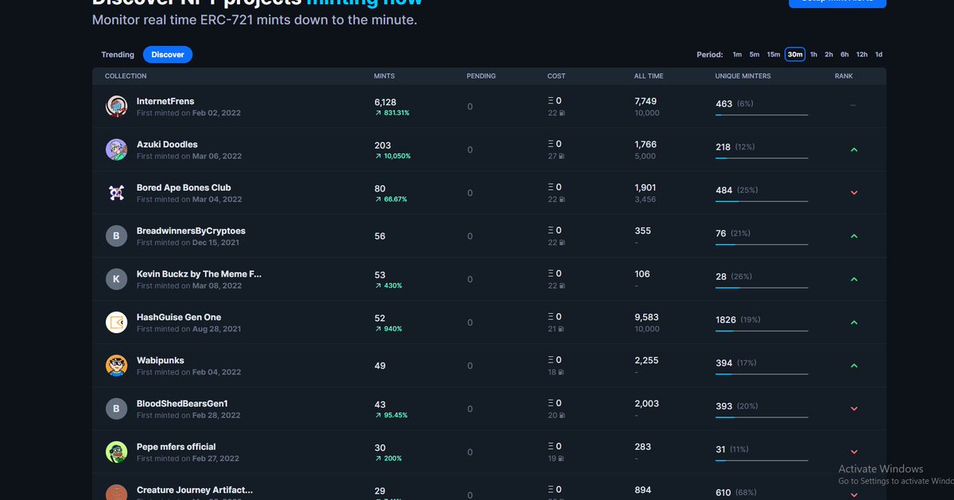The height and width of the screenshot is (500, 954).
Task: Click the HashGuise Gen One minters progress bar
Action: 762,331
